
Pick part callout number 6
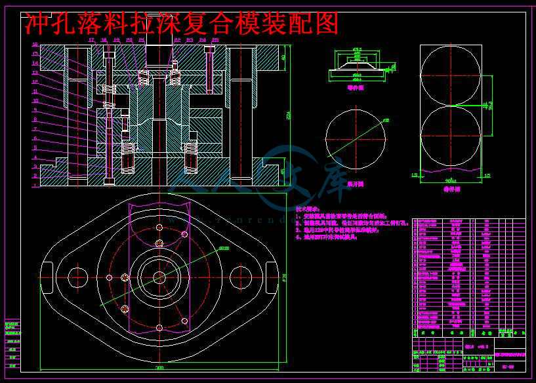tap(35, 138)
